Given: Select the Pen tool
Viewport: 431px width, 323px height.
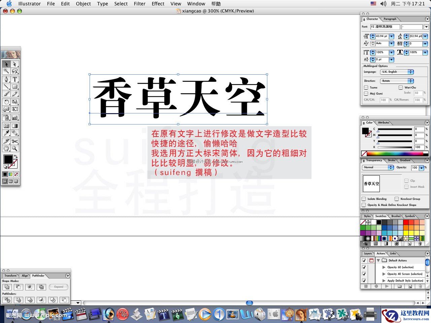Looking at the screenshot, I should click(x=7, y=79).
